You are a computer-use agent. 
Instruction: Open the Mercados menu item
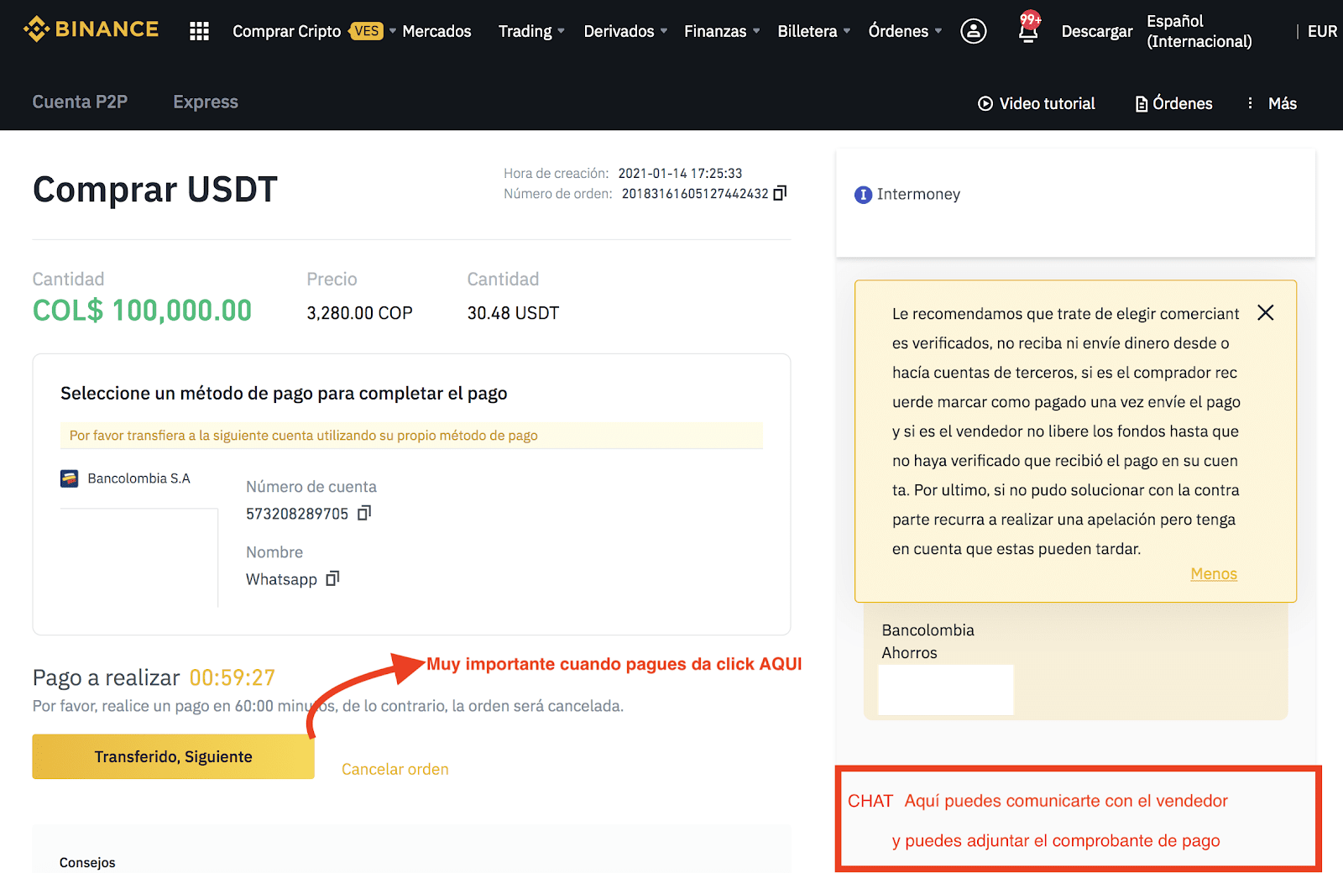(436, 31)
